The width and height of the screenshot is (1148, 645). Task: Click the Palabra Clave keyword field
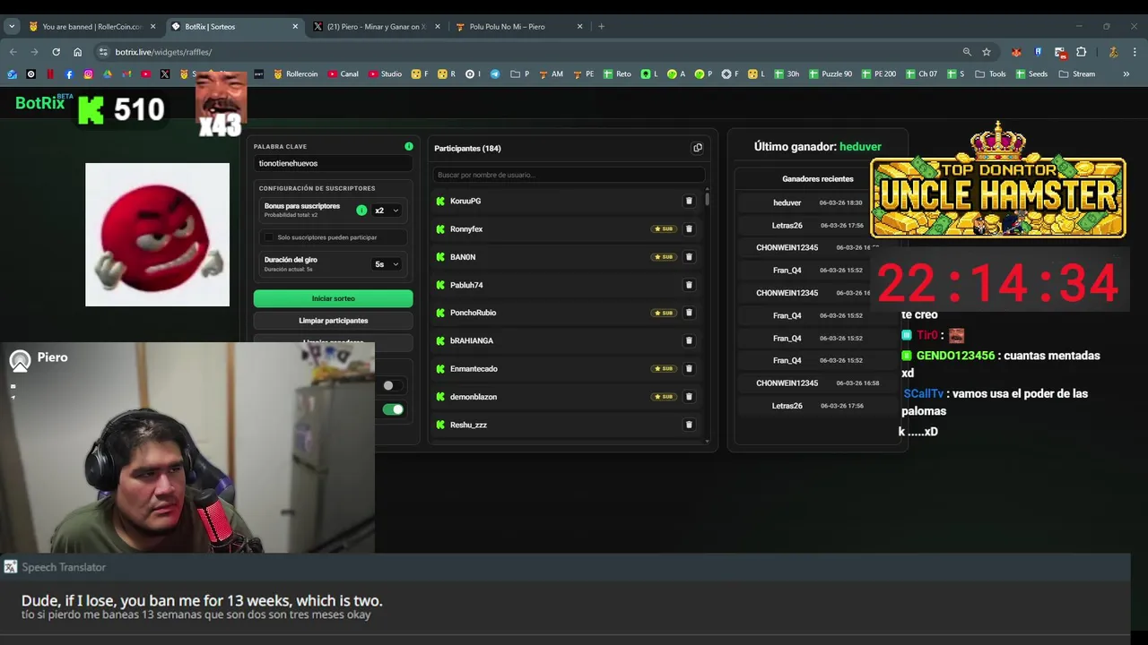point(333,164)
